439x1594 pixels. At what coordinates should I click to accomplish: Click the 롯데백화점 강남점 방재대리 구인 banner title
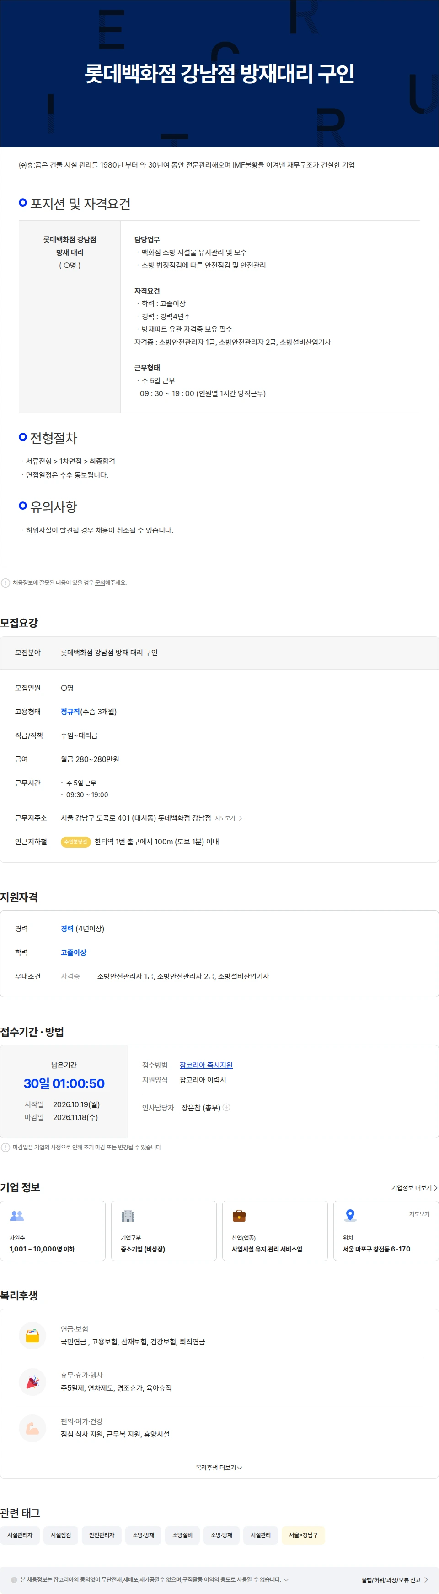219,74
